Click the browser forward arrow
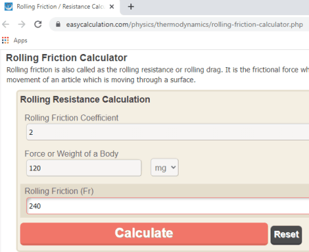This screenshot has width=309, height=252. (22, 24)
